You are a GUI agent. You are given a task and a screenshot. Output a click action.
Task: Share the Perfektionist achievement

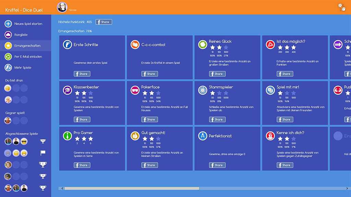[217, 165]
